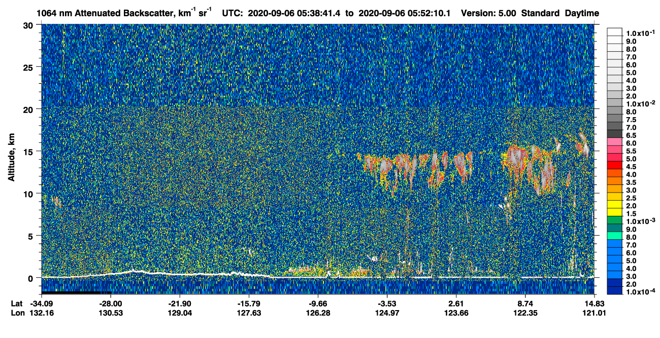Click latitude value 14.83

point(594,303)
